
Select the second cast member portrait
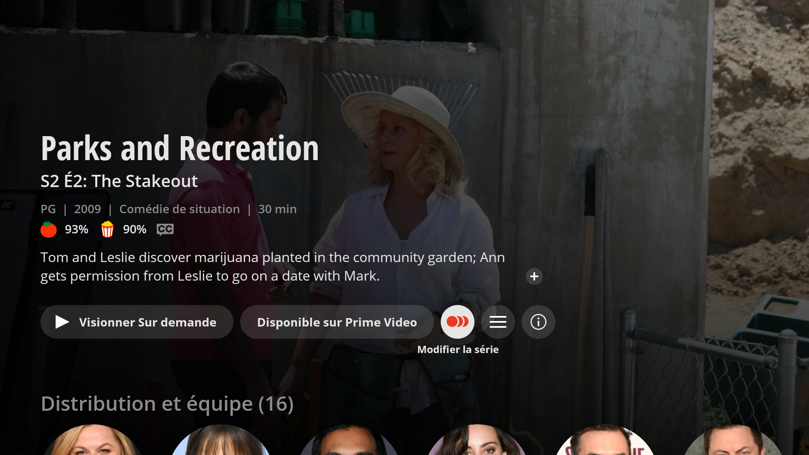tap(220, 440)
